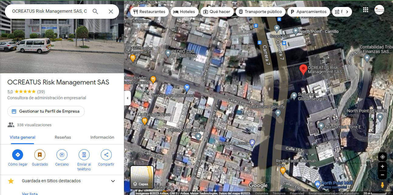
Task: Switch to the Información tab
Action: tap(102, 137)
